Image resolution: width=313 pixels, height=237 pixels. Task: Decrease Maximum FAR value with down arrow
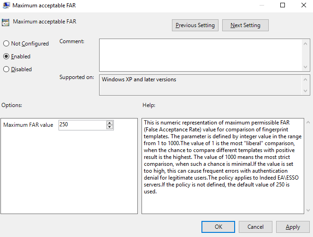tap(110, 127)
